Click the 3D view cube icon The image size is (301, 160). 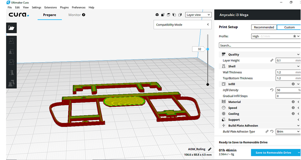coord(157,15)
